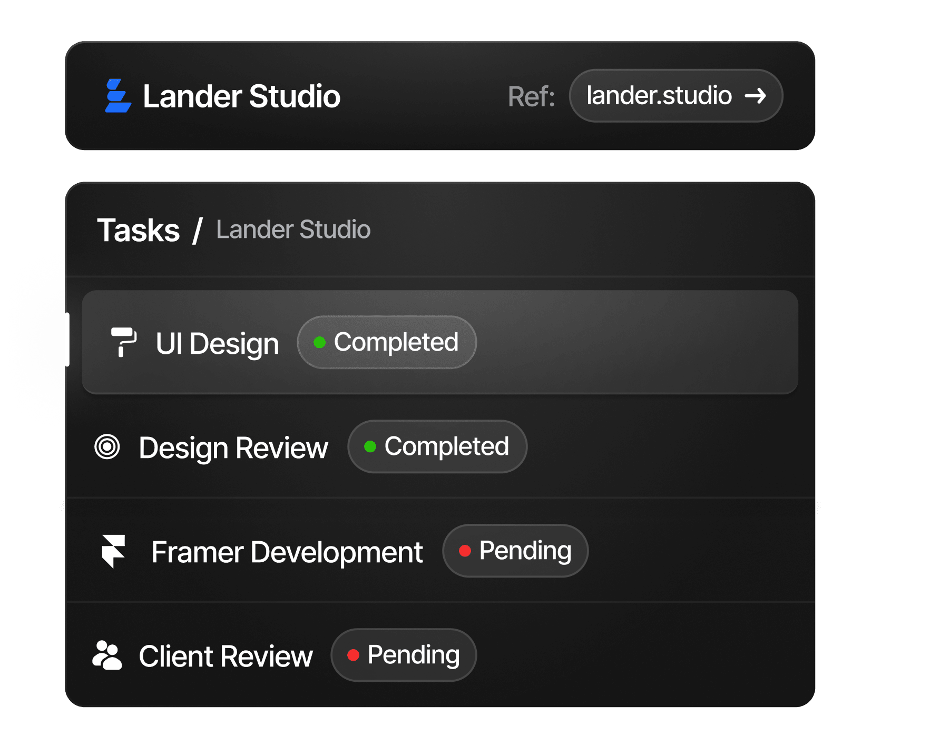Image resolution: width=950 pixels, height=746 pixels.
Task: Click the arrow icon next to lander.studio
Action: tap(755, 96)
